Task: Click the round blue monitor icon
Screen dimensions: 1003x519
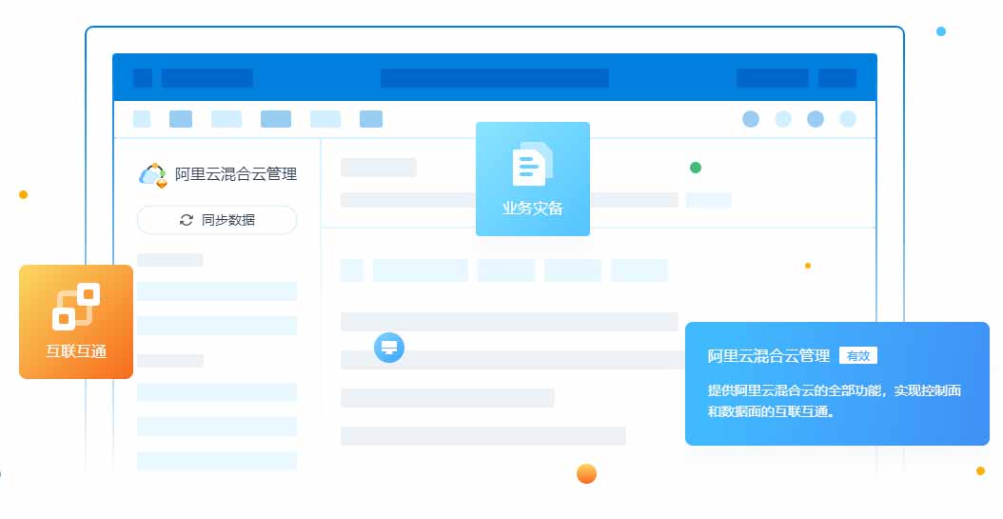Action: [389, 348]
